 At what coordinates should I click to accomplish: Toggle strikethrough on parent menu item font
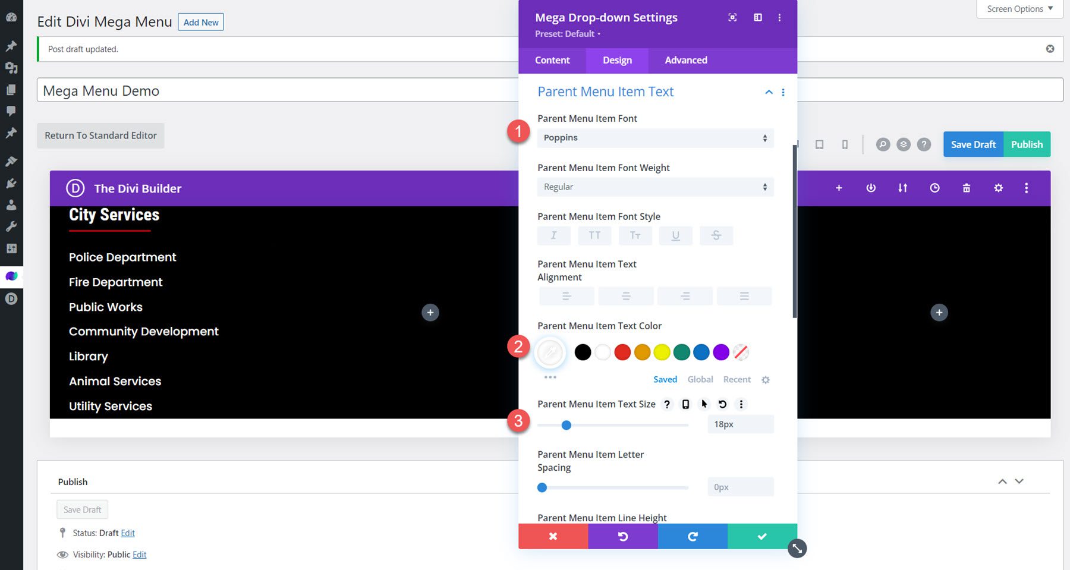716,235
